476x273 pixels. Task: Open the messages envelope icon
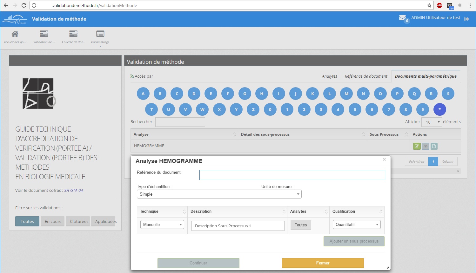coord(402,18)
